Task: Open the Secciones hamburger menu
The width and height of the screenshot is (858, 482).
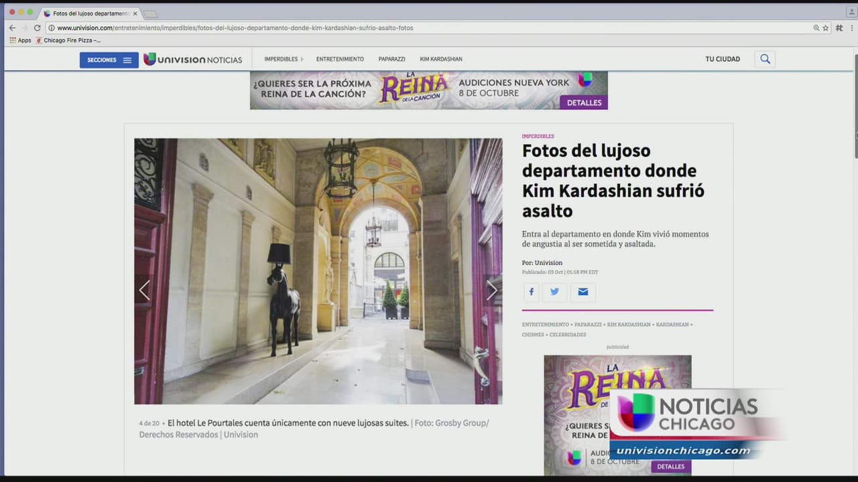Action: pyautogui.click(x=109, y=60)
